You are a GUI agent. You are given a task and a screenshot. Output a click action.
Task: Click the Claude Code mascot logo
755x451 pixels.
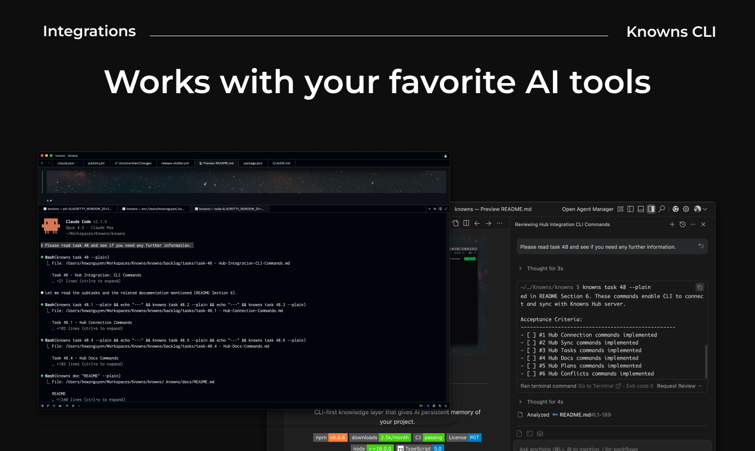click(x=51, y=227)
